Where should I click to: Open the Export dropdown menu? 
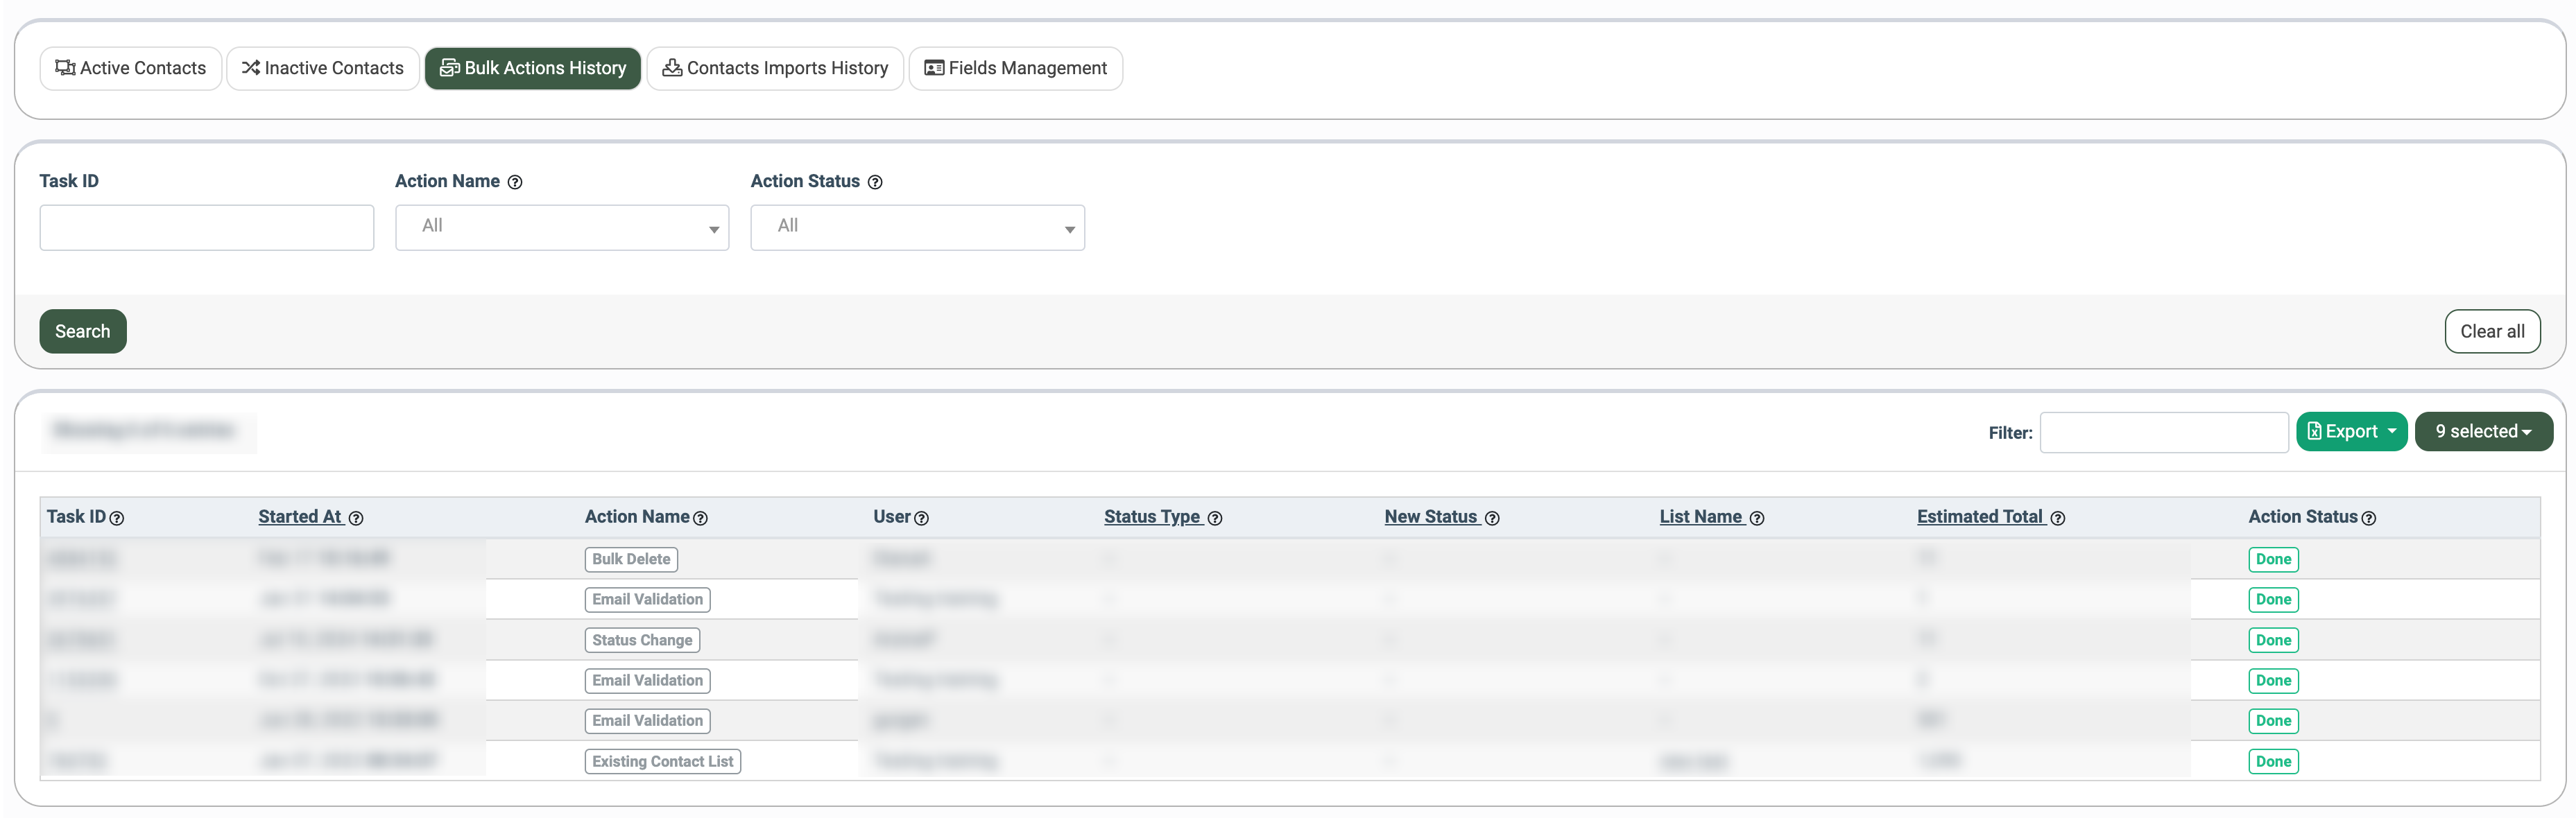pos(2351,432)
